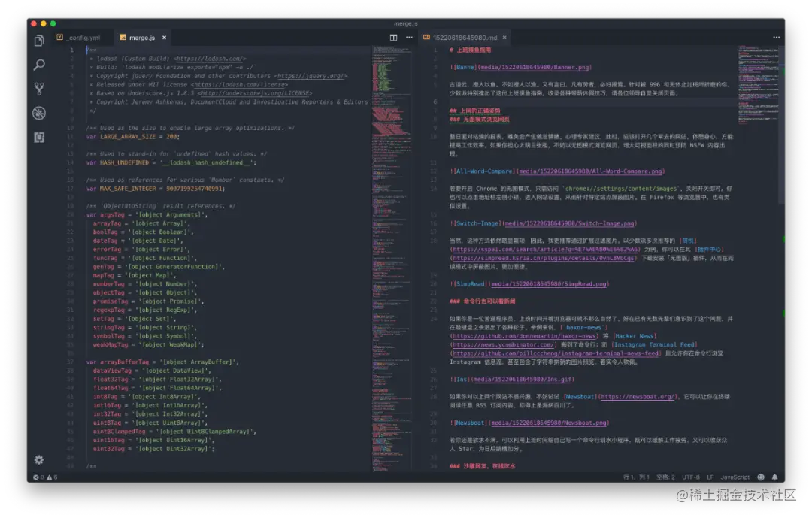Show errors and warnings count in the status bar
Screen dimensions: 812x518
(46, 477)
